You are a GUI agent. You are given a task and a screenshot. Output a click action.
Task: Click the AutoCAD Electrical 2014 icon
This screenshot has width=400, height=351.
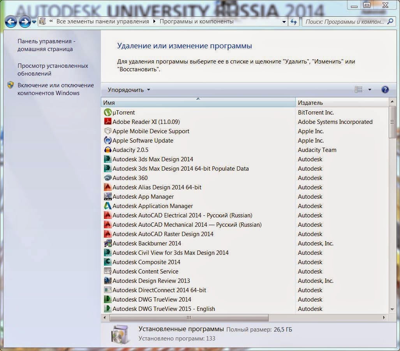pyautogui.click(x=107, y=215)
